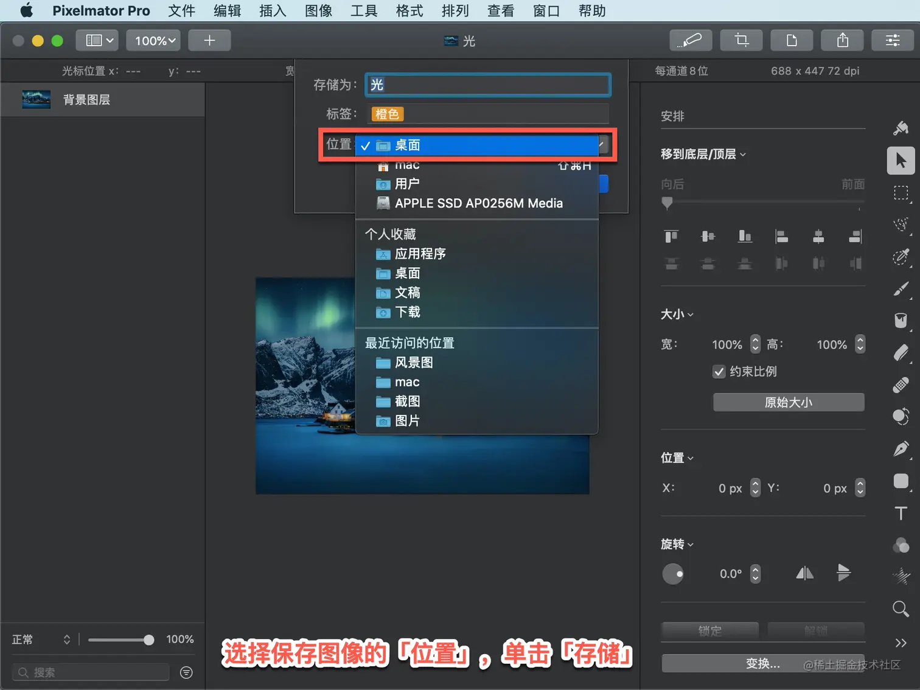Click the ML Enhance wand toolbar button
Image resolution: width=920 pixels, height=690 pixels.
(x=690, y=40)
